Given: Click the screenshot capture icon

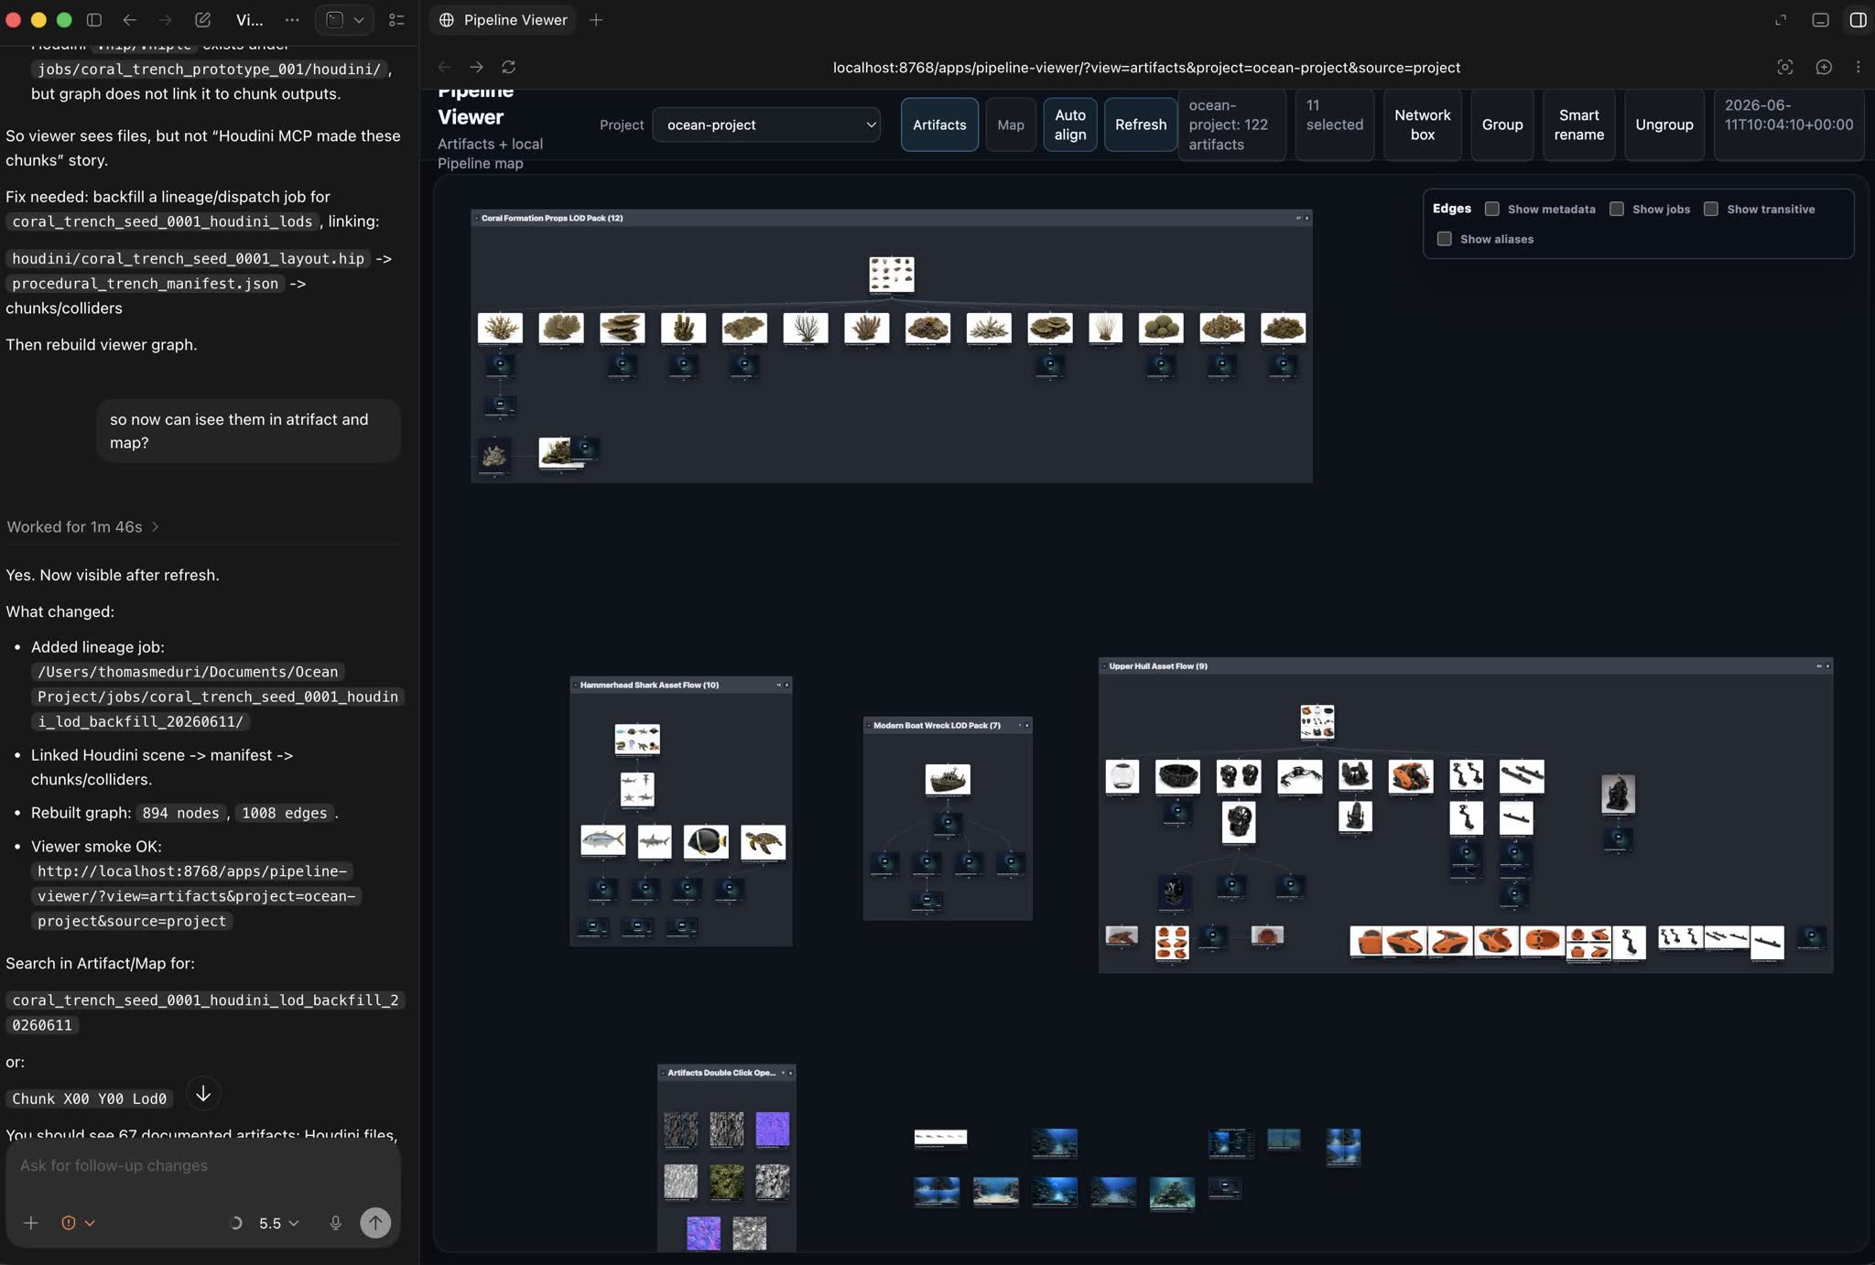Looking at the screenshot, I should pyautogui.click(x=1784, y=67).
